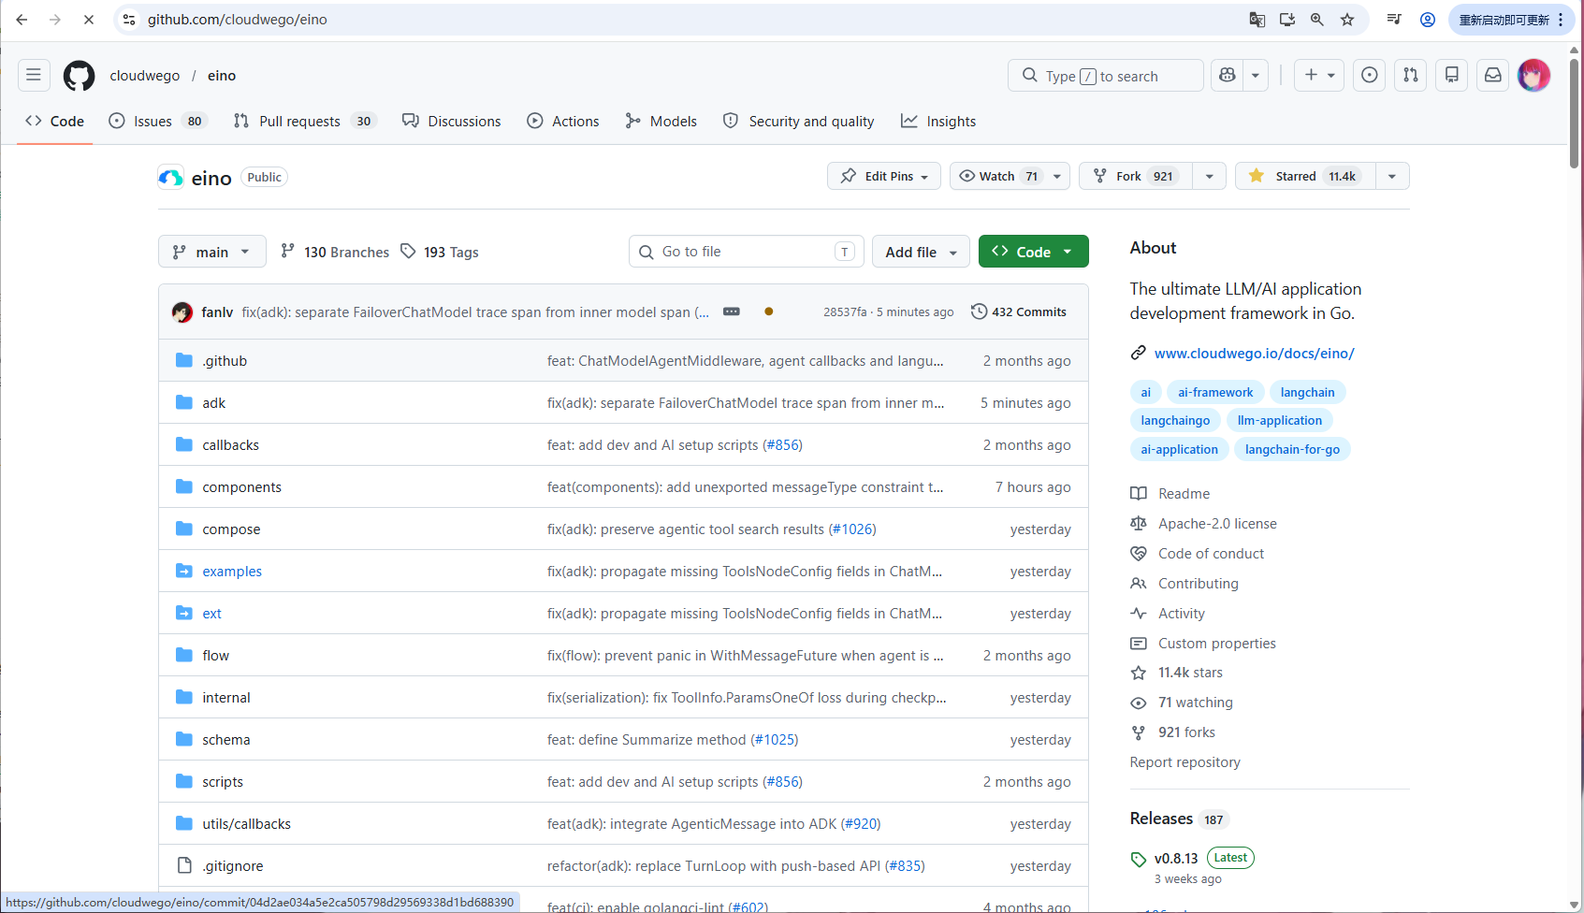The width and height of the screenshot is (1584, 913).
Task: Open the main branch selector dropdown
Action: [x=212, y=252]
